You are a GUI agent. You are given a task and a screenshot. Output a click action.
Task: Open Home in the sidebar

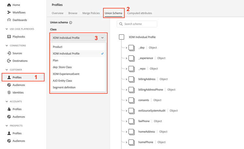tap(16, 5)
